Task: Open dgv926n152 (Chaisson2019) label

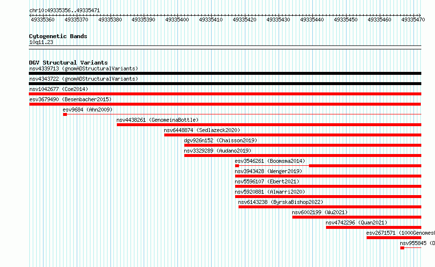Action: pos(220,140)
